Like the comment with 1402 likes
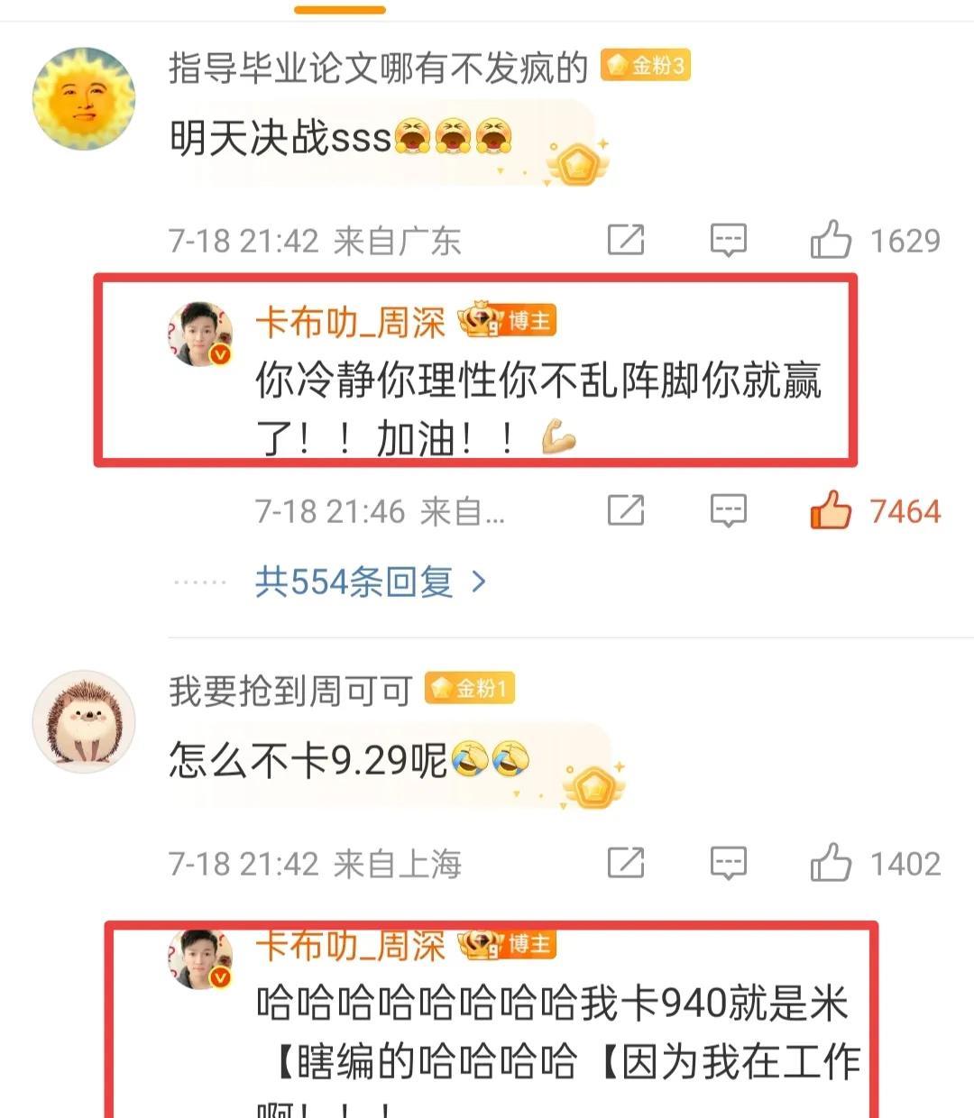The width and height of the screenshot is (974, 1118). pos(831,863)
